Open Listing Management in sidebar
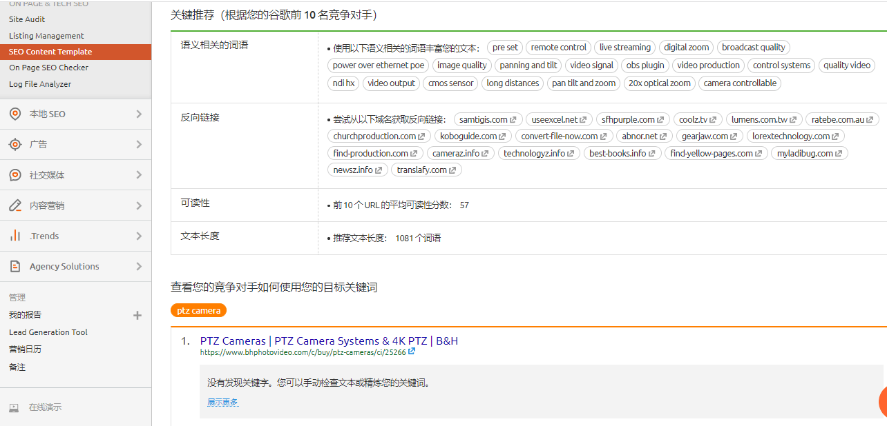Screen dimensions: 887x426 pyautogui.click(x=46, y=36)
